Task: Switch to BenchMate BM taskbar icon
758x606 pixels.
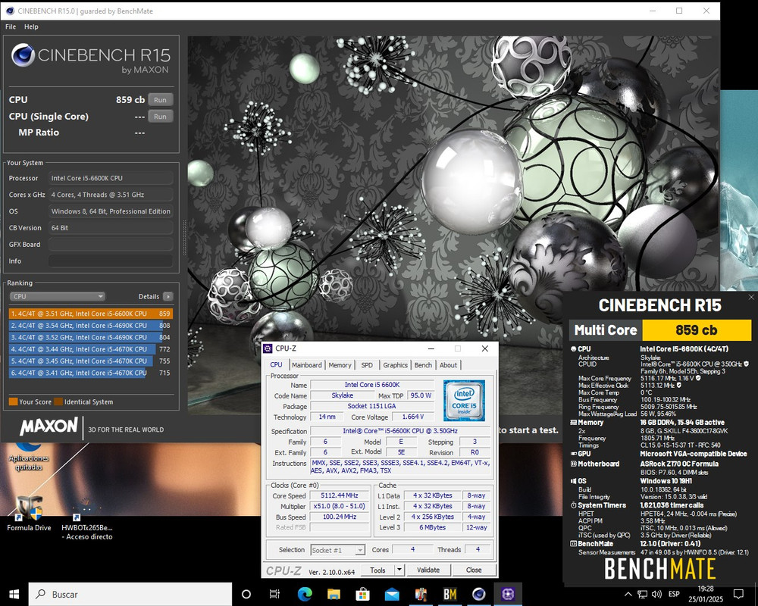Action: pos(449,595)
